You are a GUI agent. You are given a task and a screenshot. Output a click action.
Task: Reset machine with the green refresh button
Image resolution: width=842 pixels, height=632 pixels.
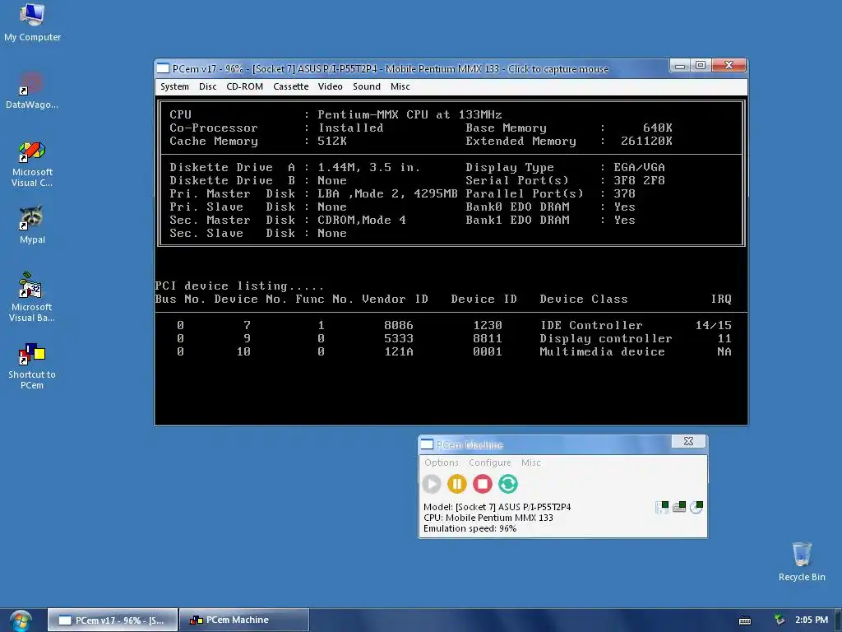point(508,484)
